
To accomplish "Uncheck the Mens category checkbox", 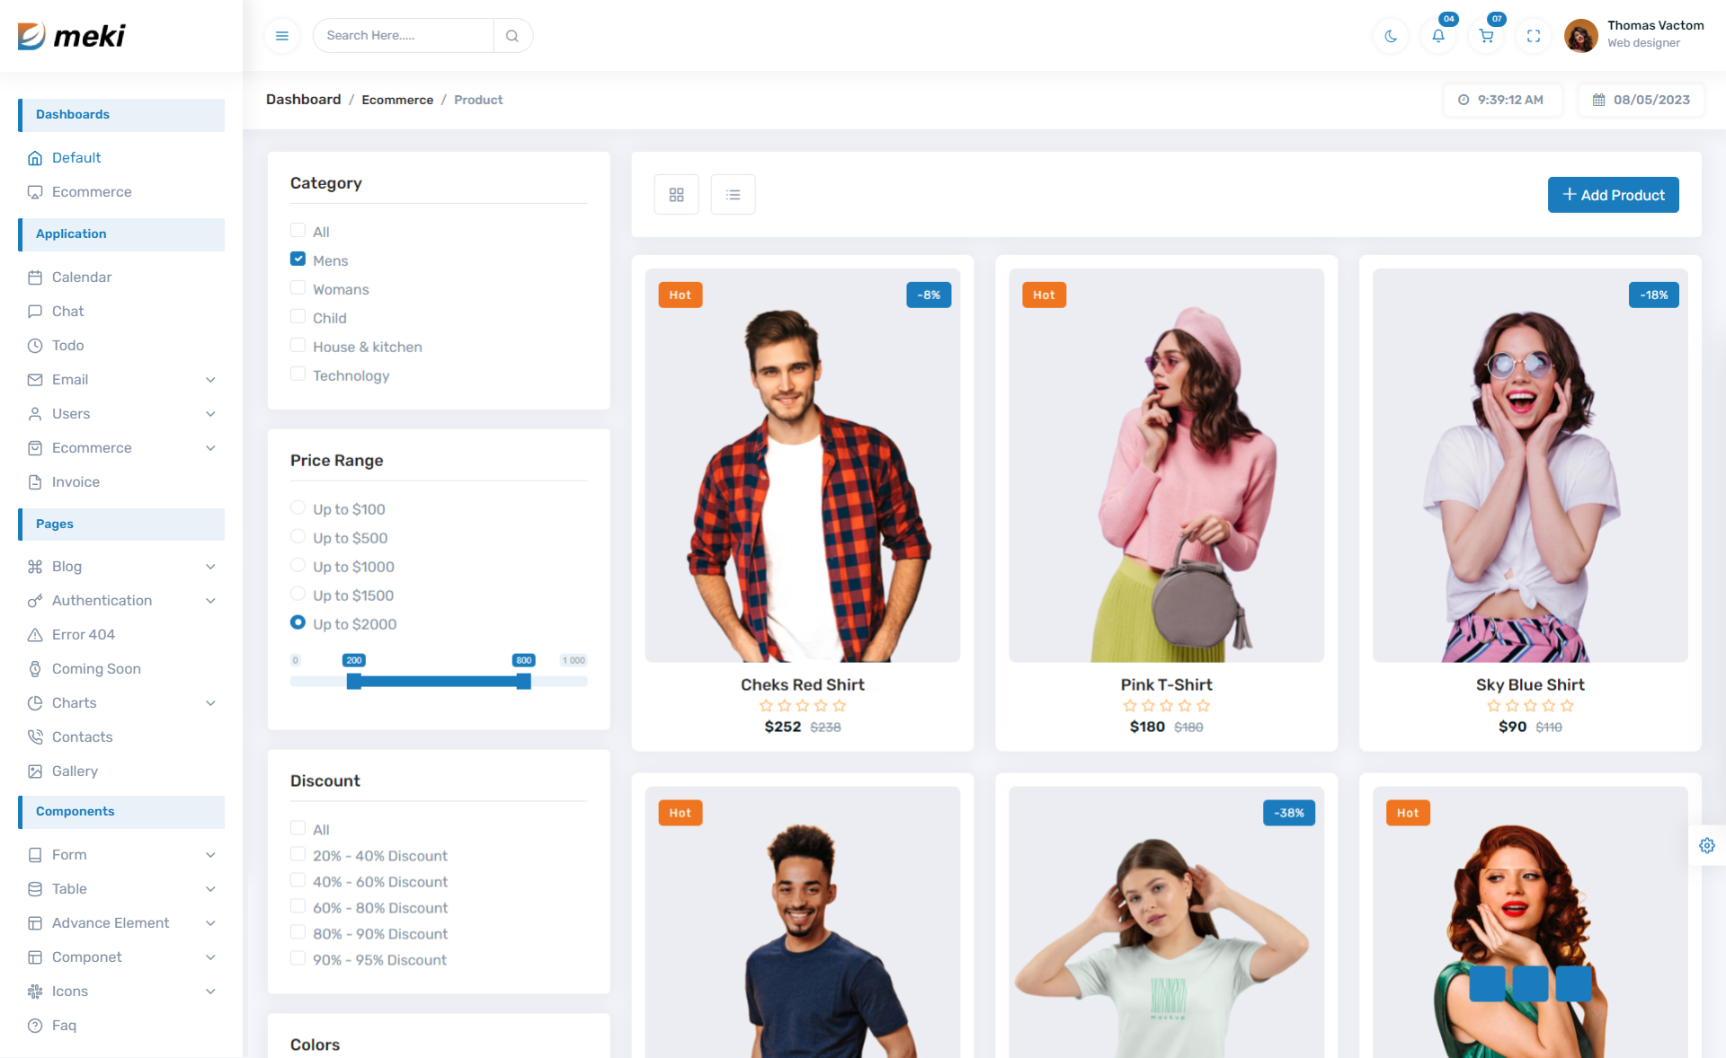I will [298, 260].
